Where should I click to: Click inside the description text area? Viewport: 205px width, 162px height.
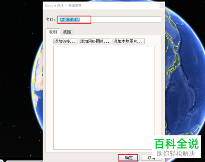pos(104,98)
